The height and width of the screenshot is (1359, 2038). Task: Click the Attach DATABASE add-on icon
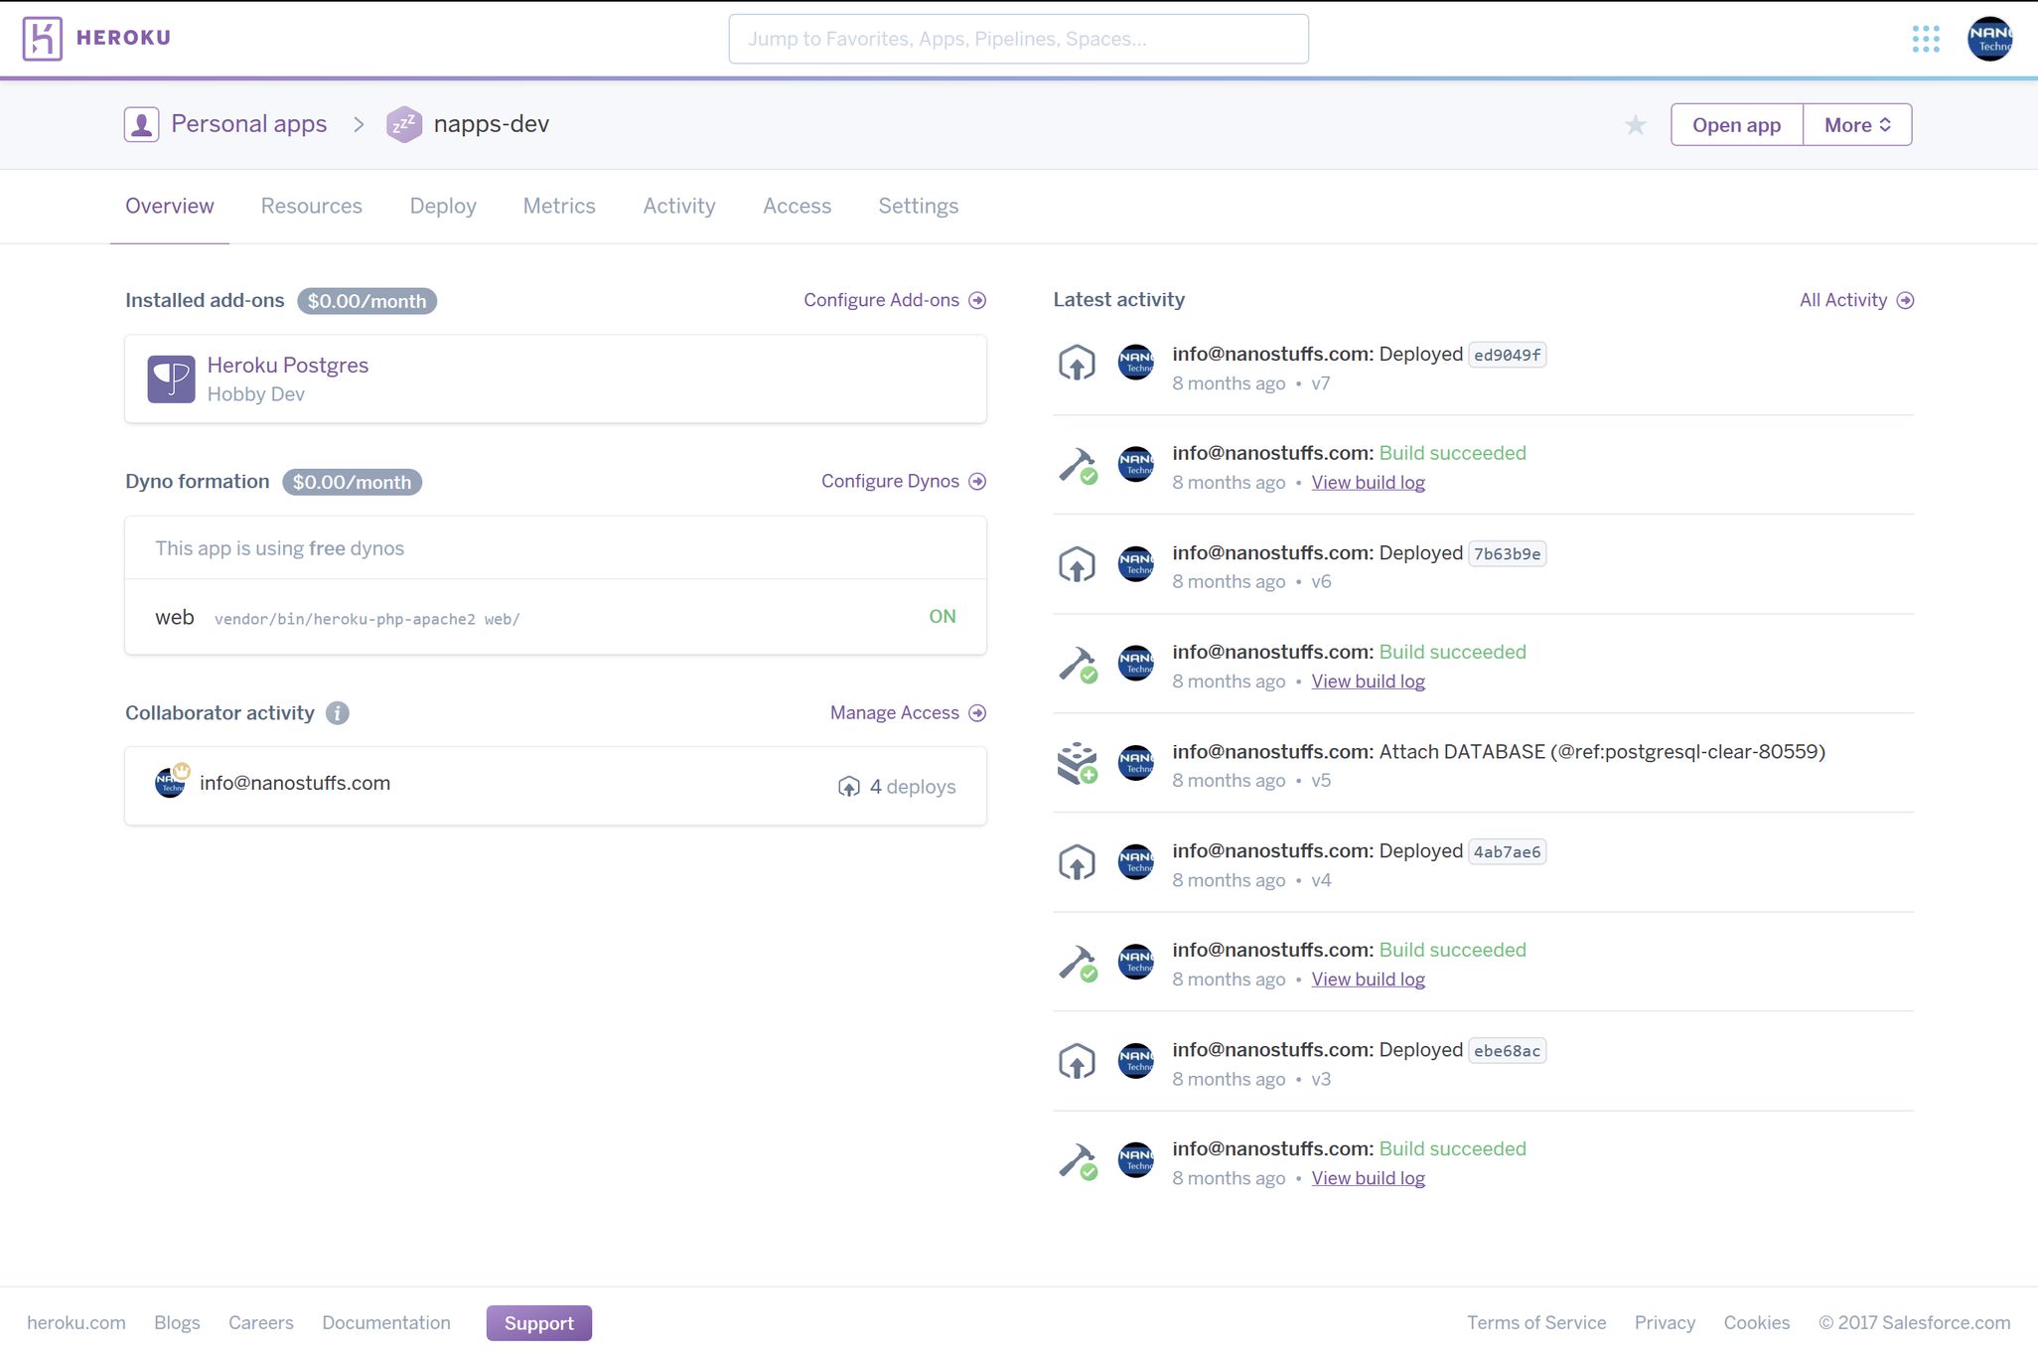point(1077,763)
